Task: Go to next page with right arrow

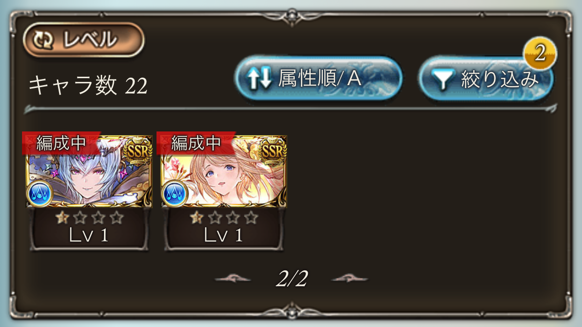Action: pyautogui.click(x=350, y=279)
